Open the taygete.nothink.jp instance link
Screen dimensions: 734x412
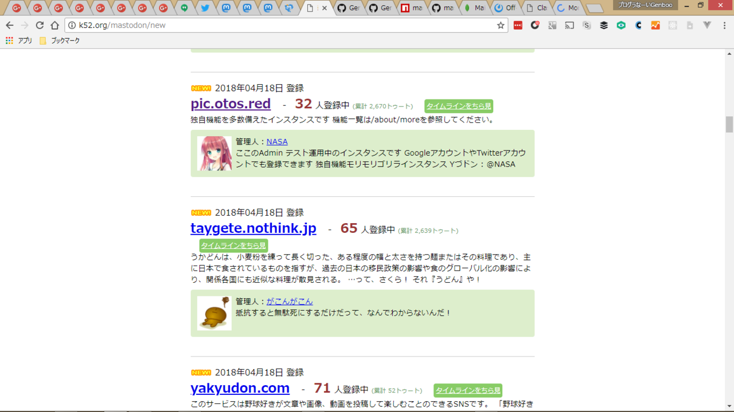253,228
